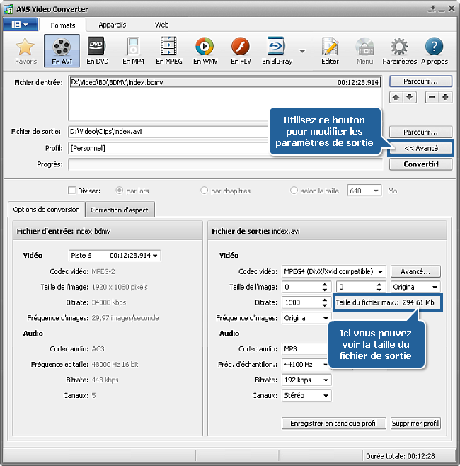460x466 pixels.
Task: Open the Editer video editor icon
Action: [330, 50]
